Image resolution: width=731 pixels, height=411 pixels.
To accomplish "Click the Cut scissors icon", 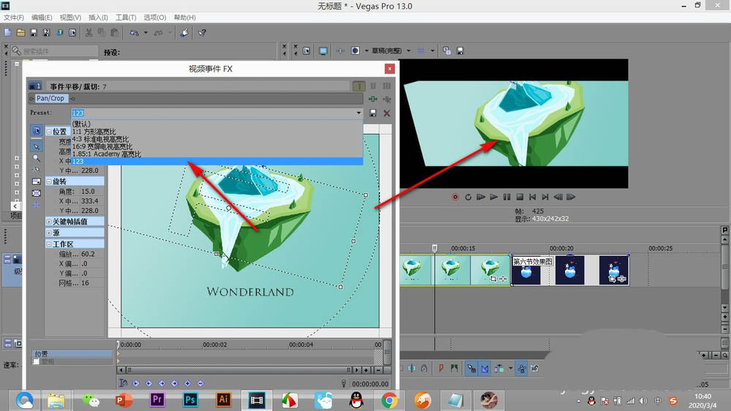I will click(88, 33).
